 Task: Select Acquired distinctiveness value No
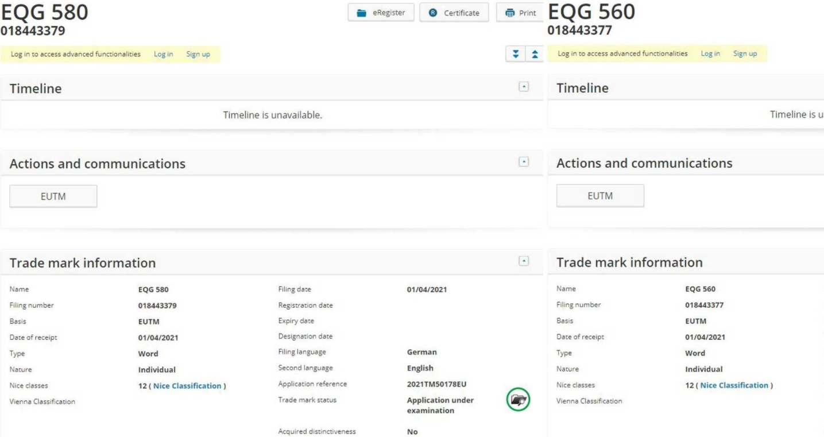click(x=412, y=432)
